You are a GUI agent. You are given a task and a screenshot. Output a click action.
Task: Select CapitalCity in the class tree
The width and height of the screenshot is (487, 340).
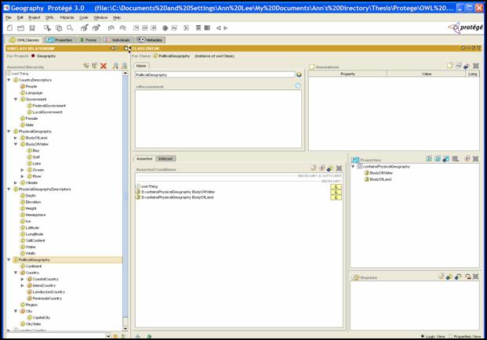tap(38, 317)
